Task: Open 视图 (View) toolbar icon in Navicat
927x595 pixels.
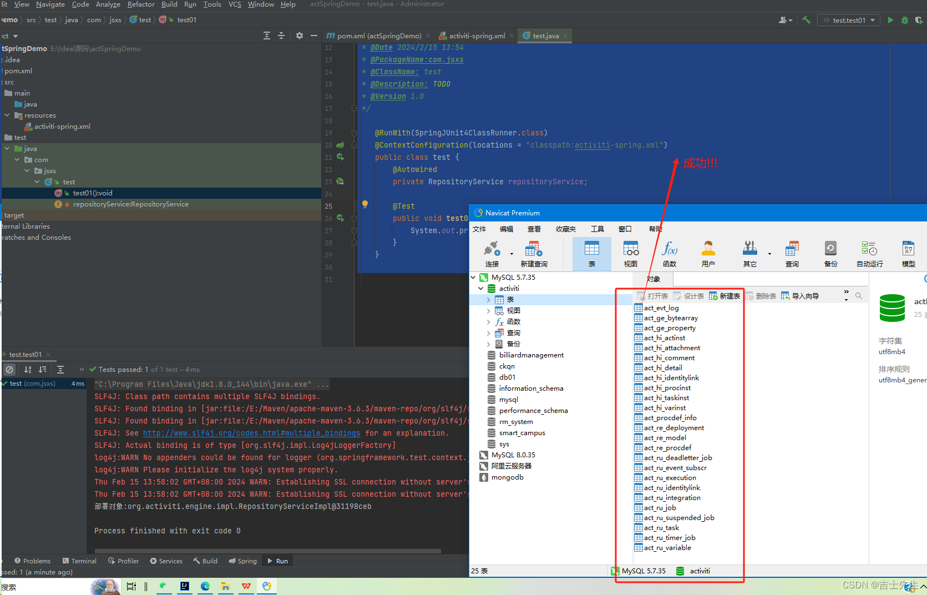Action: pos(631,254)
